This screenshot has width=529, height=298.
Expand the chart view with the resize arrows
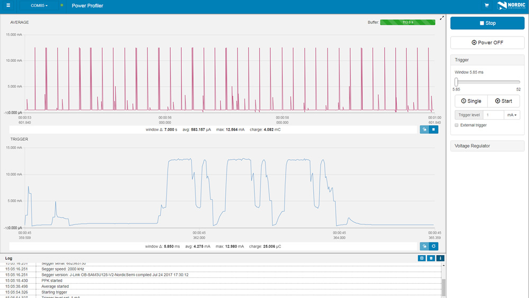coord(442,18)
